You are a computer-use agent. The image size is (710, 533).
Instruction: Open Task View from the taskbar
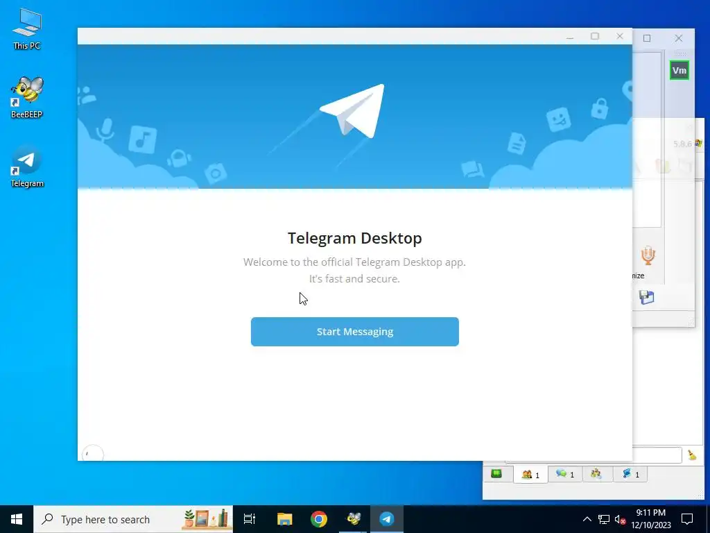pyautogui.click(x=250, y=519)
